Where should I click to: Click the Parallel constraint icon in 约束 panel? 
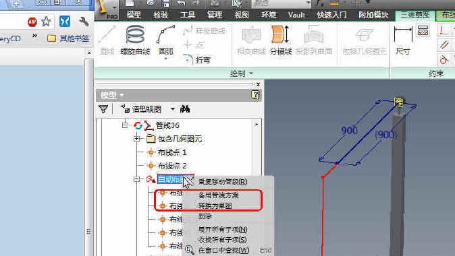click(x=444, y=45)
